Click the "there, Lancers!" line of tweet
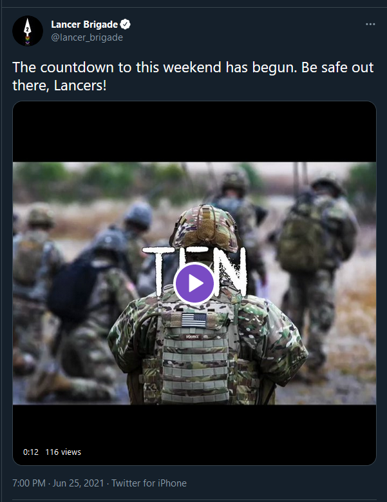 click(x=59, y=85)
